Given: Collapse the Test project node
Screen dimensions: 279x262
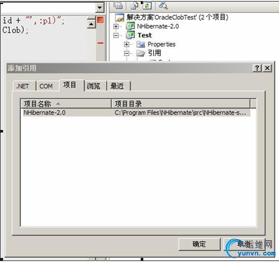Looking at the screenshot, I should click(116, 36).
